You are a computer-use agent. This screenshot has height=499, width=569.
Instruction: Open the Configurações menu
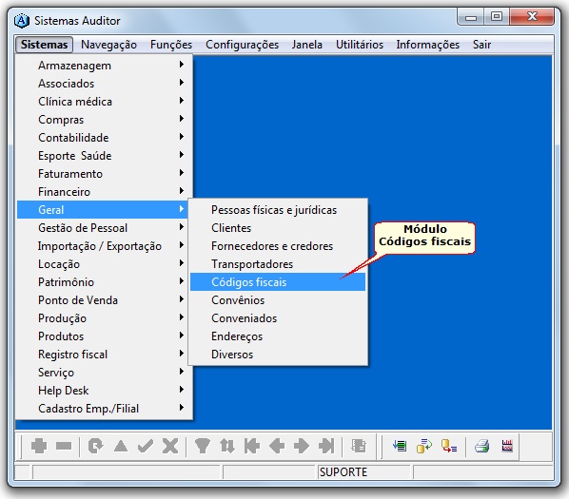(x=242, y=45)
